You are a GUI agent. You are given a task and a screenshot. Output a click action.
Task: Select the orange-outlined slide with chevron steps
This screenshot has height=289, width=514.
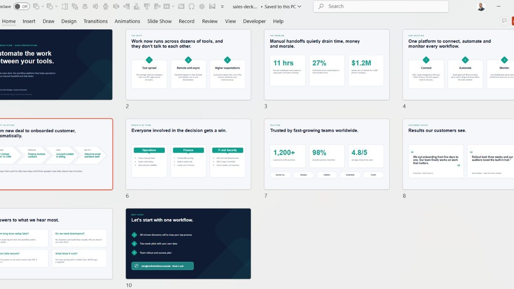(x=56, y=154)
